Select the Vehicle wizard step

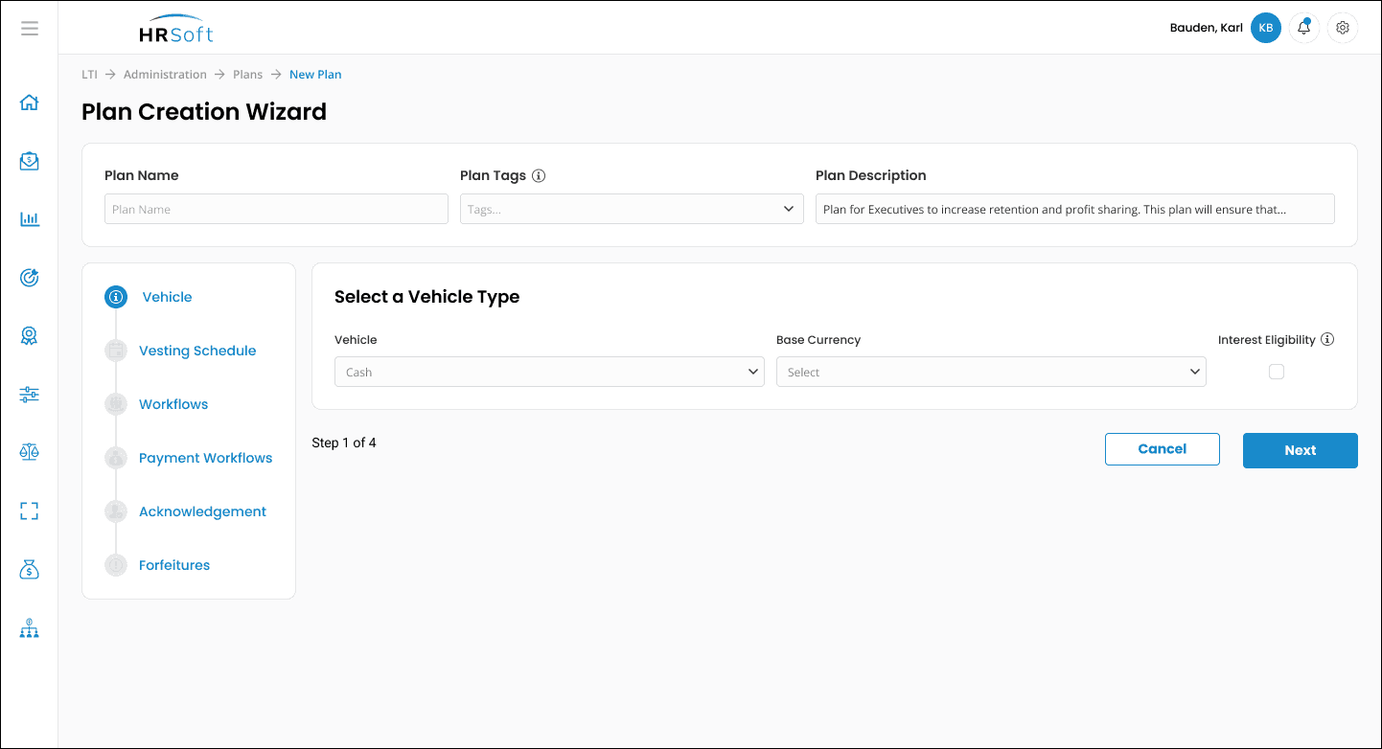(x=167, y=297)
